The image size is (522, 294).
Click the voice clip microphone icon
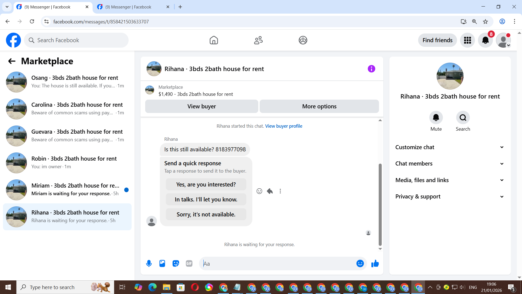149,264
